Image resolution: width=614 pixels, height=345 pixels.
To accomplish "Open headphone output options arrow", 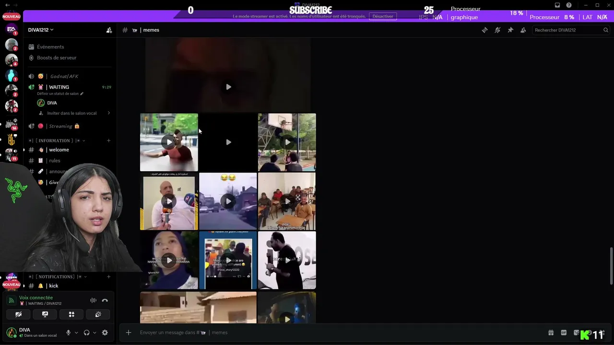I will (x=94, y=333).
